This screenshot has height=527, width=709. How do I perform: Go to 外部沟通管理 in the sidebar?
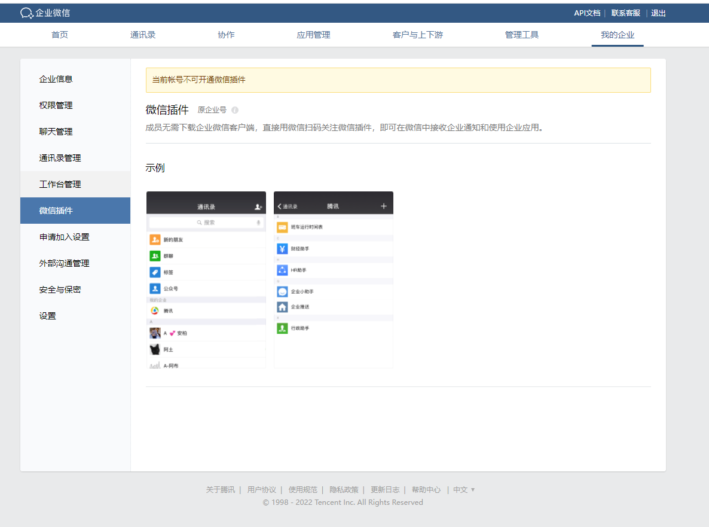(x=75, y=263)
